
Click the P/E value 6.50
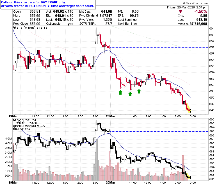(135, 12)
